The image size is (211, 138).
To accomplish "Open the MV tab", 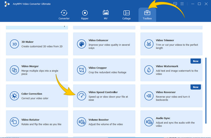I will tap(105, 15).
